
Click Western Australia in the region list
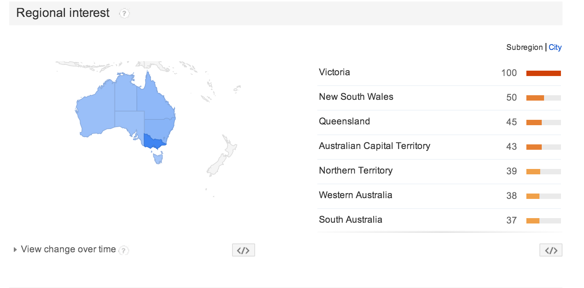click(x=355, y=195)
